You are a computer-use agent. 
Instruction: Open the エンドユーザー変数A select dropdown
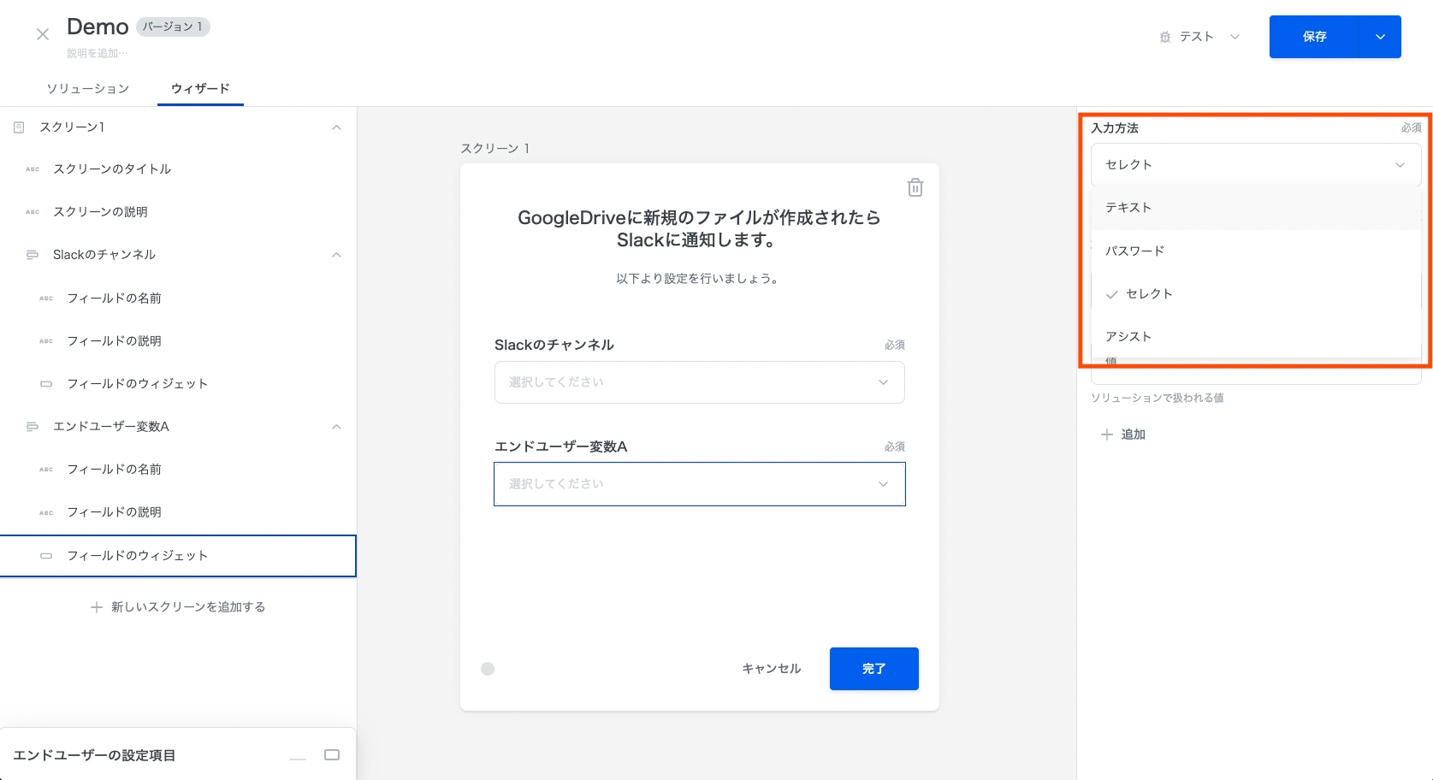pyautogui.click(x=699, y=484)
